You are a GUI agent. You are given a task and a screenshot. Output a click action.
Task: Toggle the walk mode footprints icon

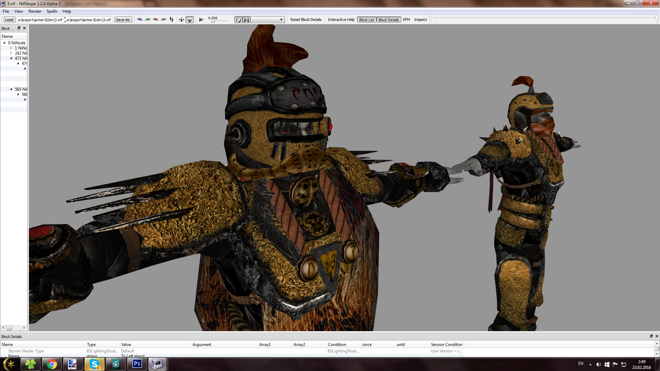[172, 20]
